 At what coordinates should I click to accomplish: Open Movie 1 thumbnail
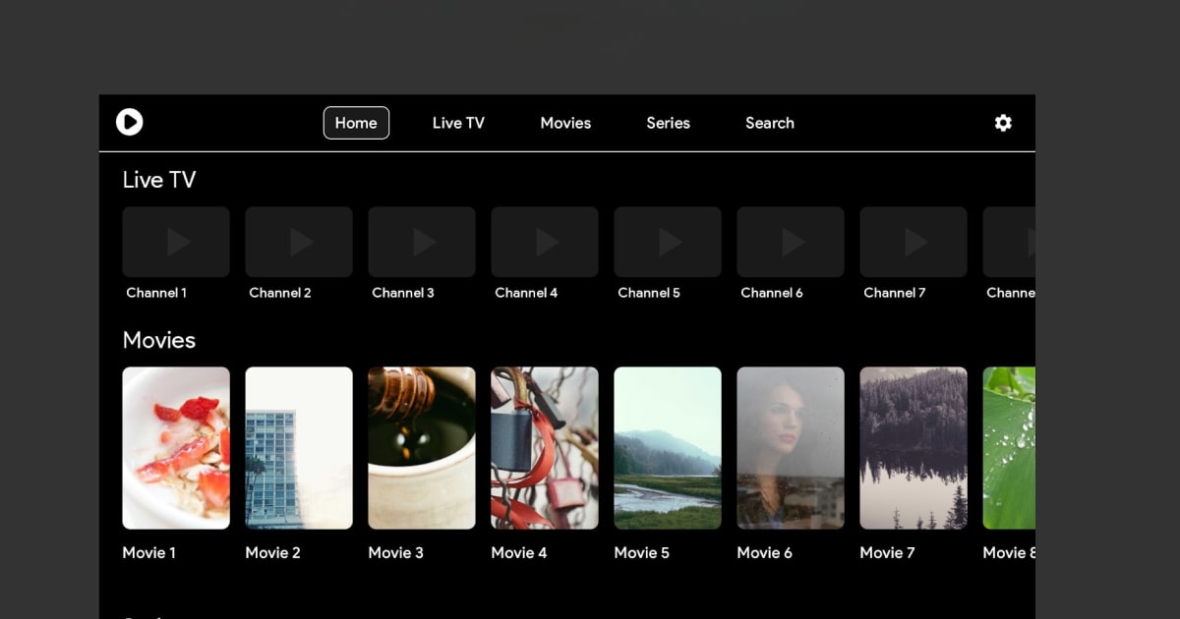pos(176,448)
